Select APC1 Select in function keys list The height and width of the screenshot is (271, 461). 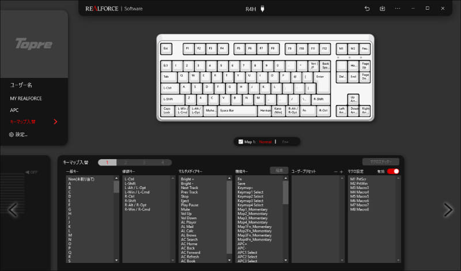tap(247, 253)
